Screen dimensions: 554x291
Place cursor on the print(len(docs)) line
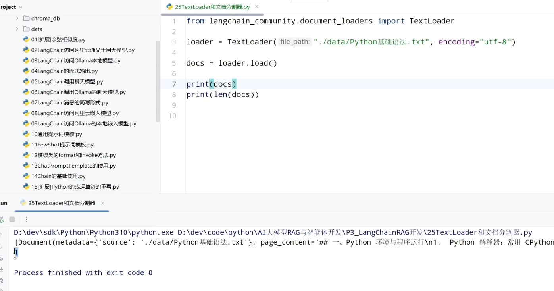(x=223, y=94)
